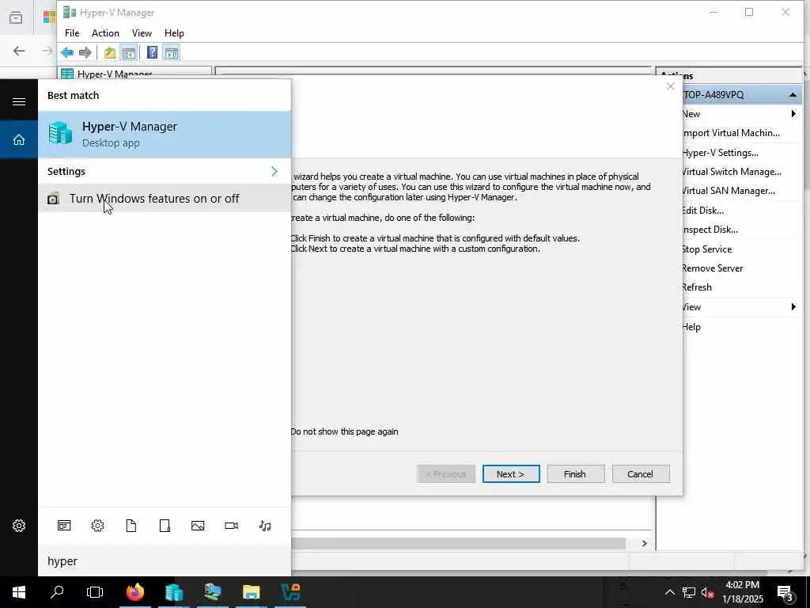
Task: Click the taskbar Search magnifier icon
Action: pyautogui.click(x=57, y=592)
